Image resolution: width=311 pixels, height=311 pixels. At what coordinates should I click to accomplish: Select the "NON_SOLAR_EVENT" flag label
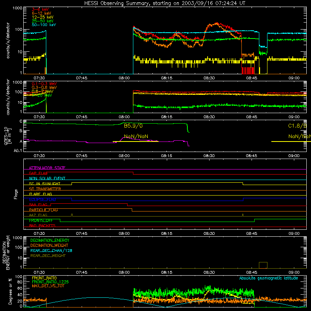[47, 178]
